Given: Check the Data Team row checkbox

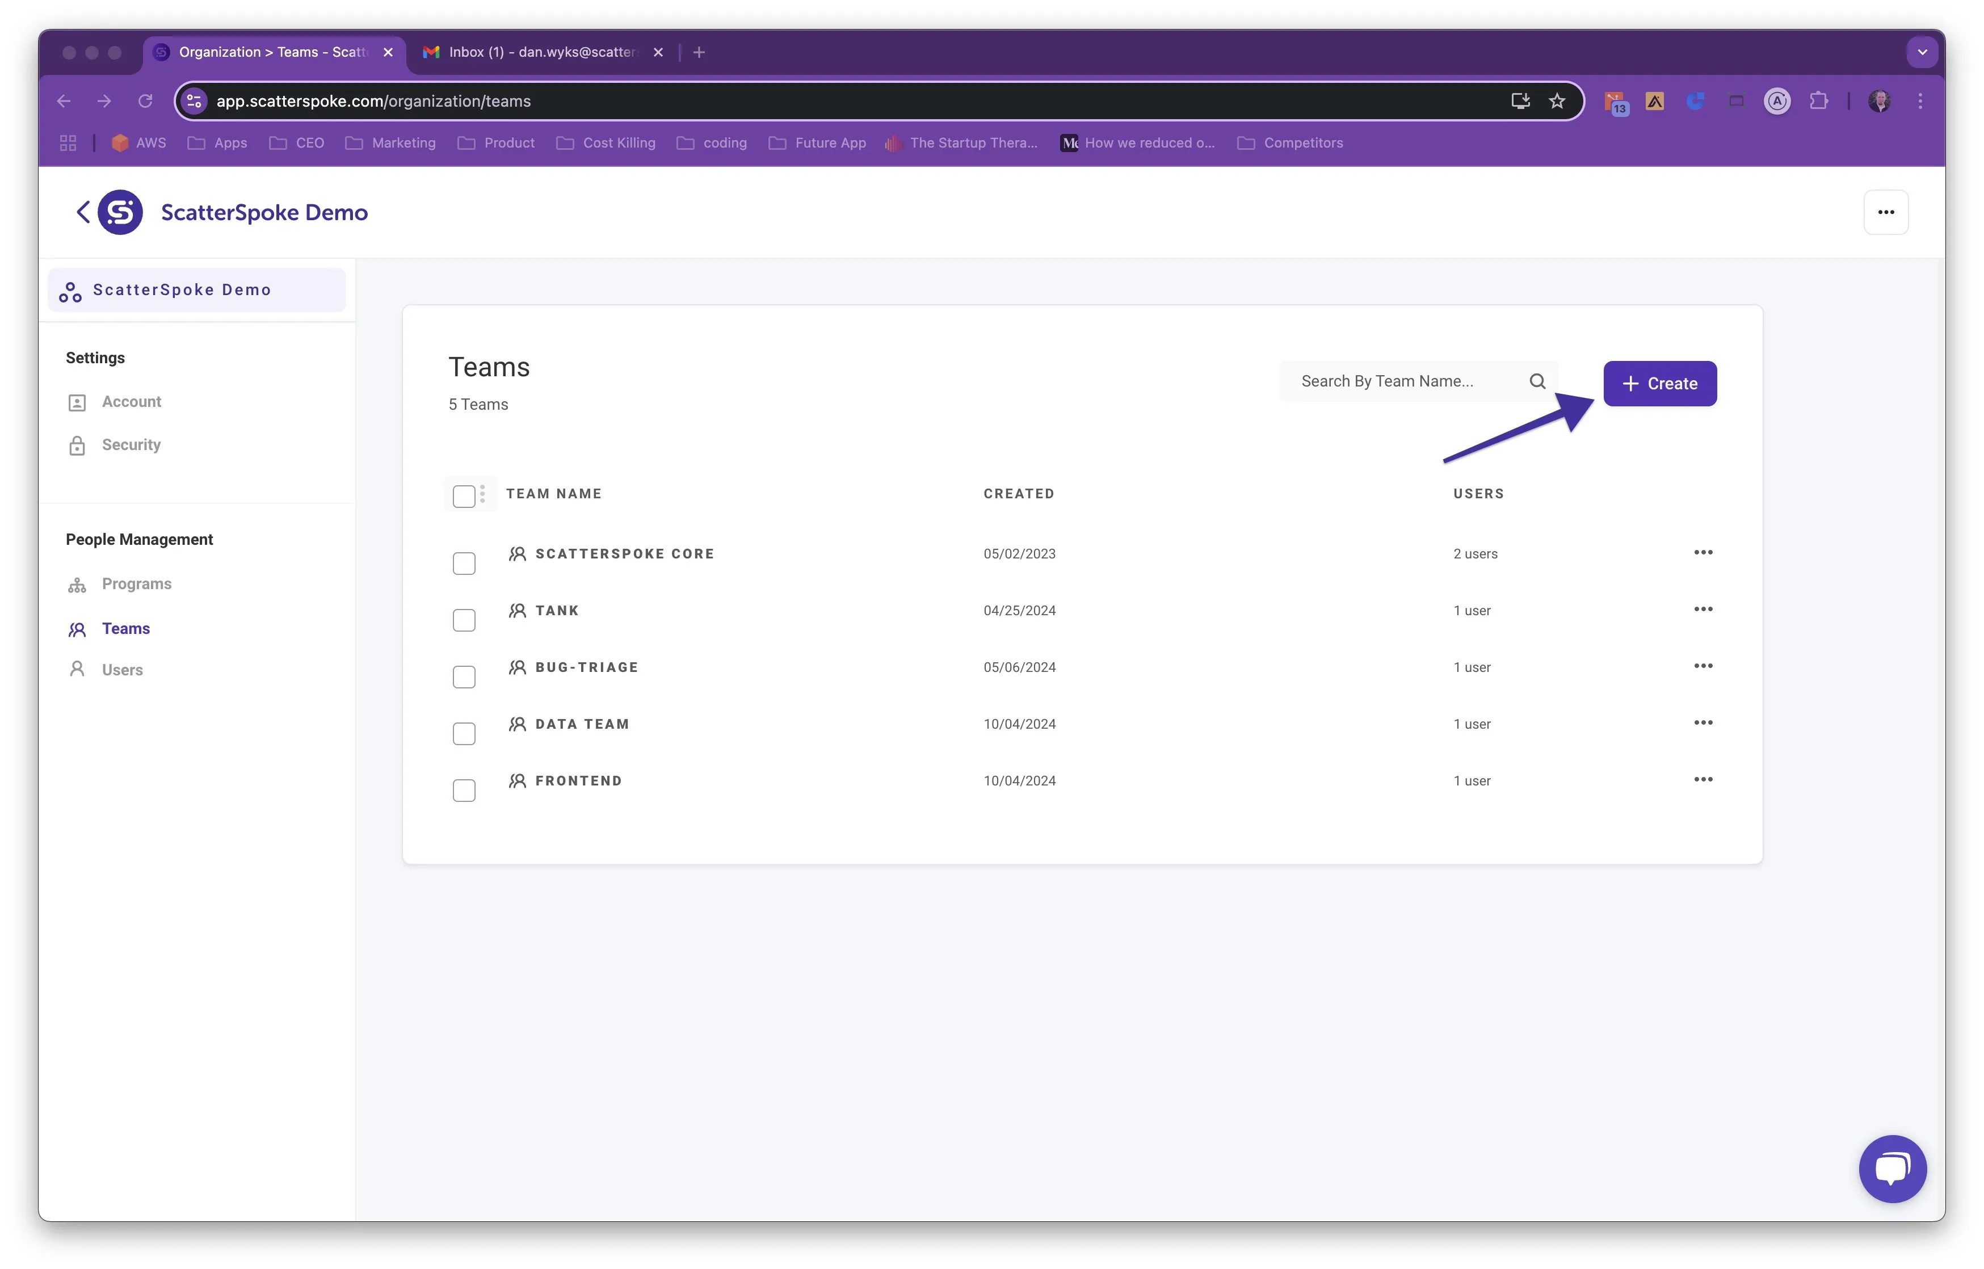Looking at the screenshot, I should 464,733.
